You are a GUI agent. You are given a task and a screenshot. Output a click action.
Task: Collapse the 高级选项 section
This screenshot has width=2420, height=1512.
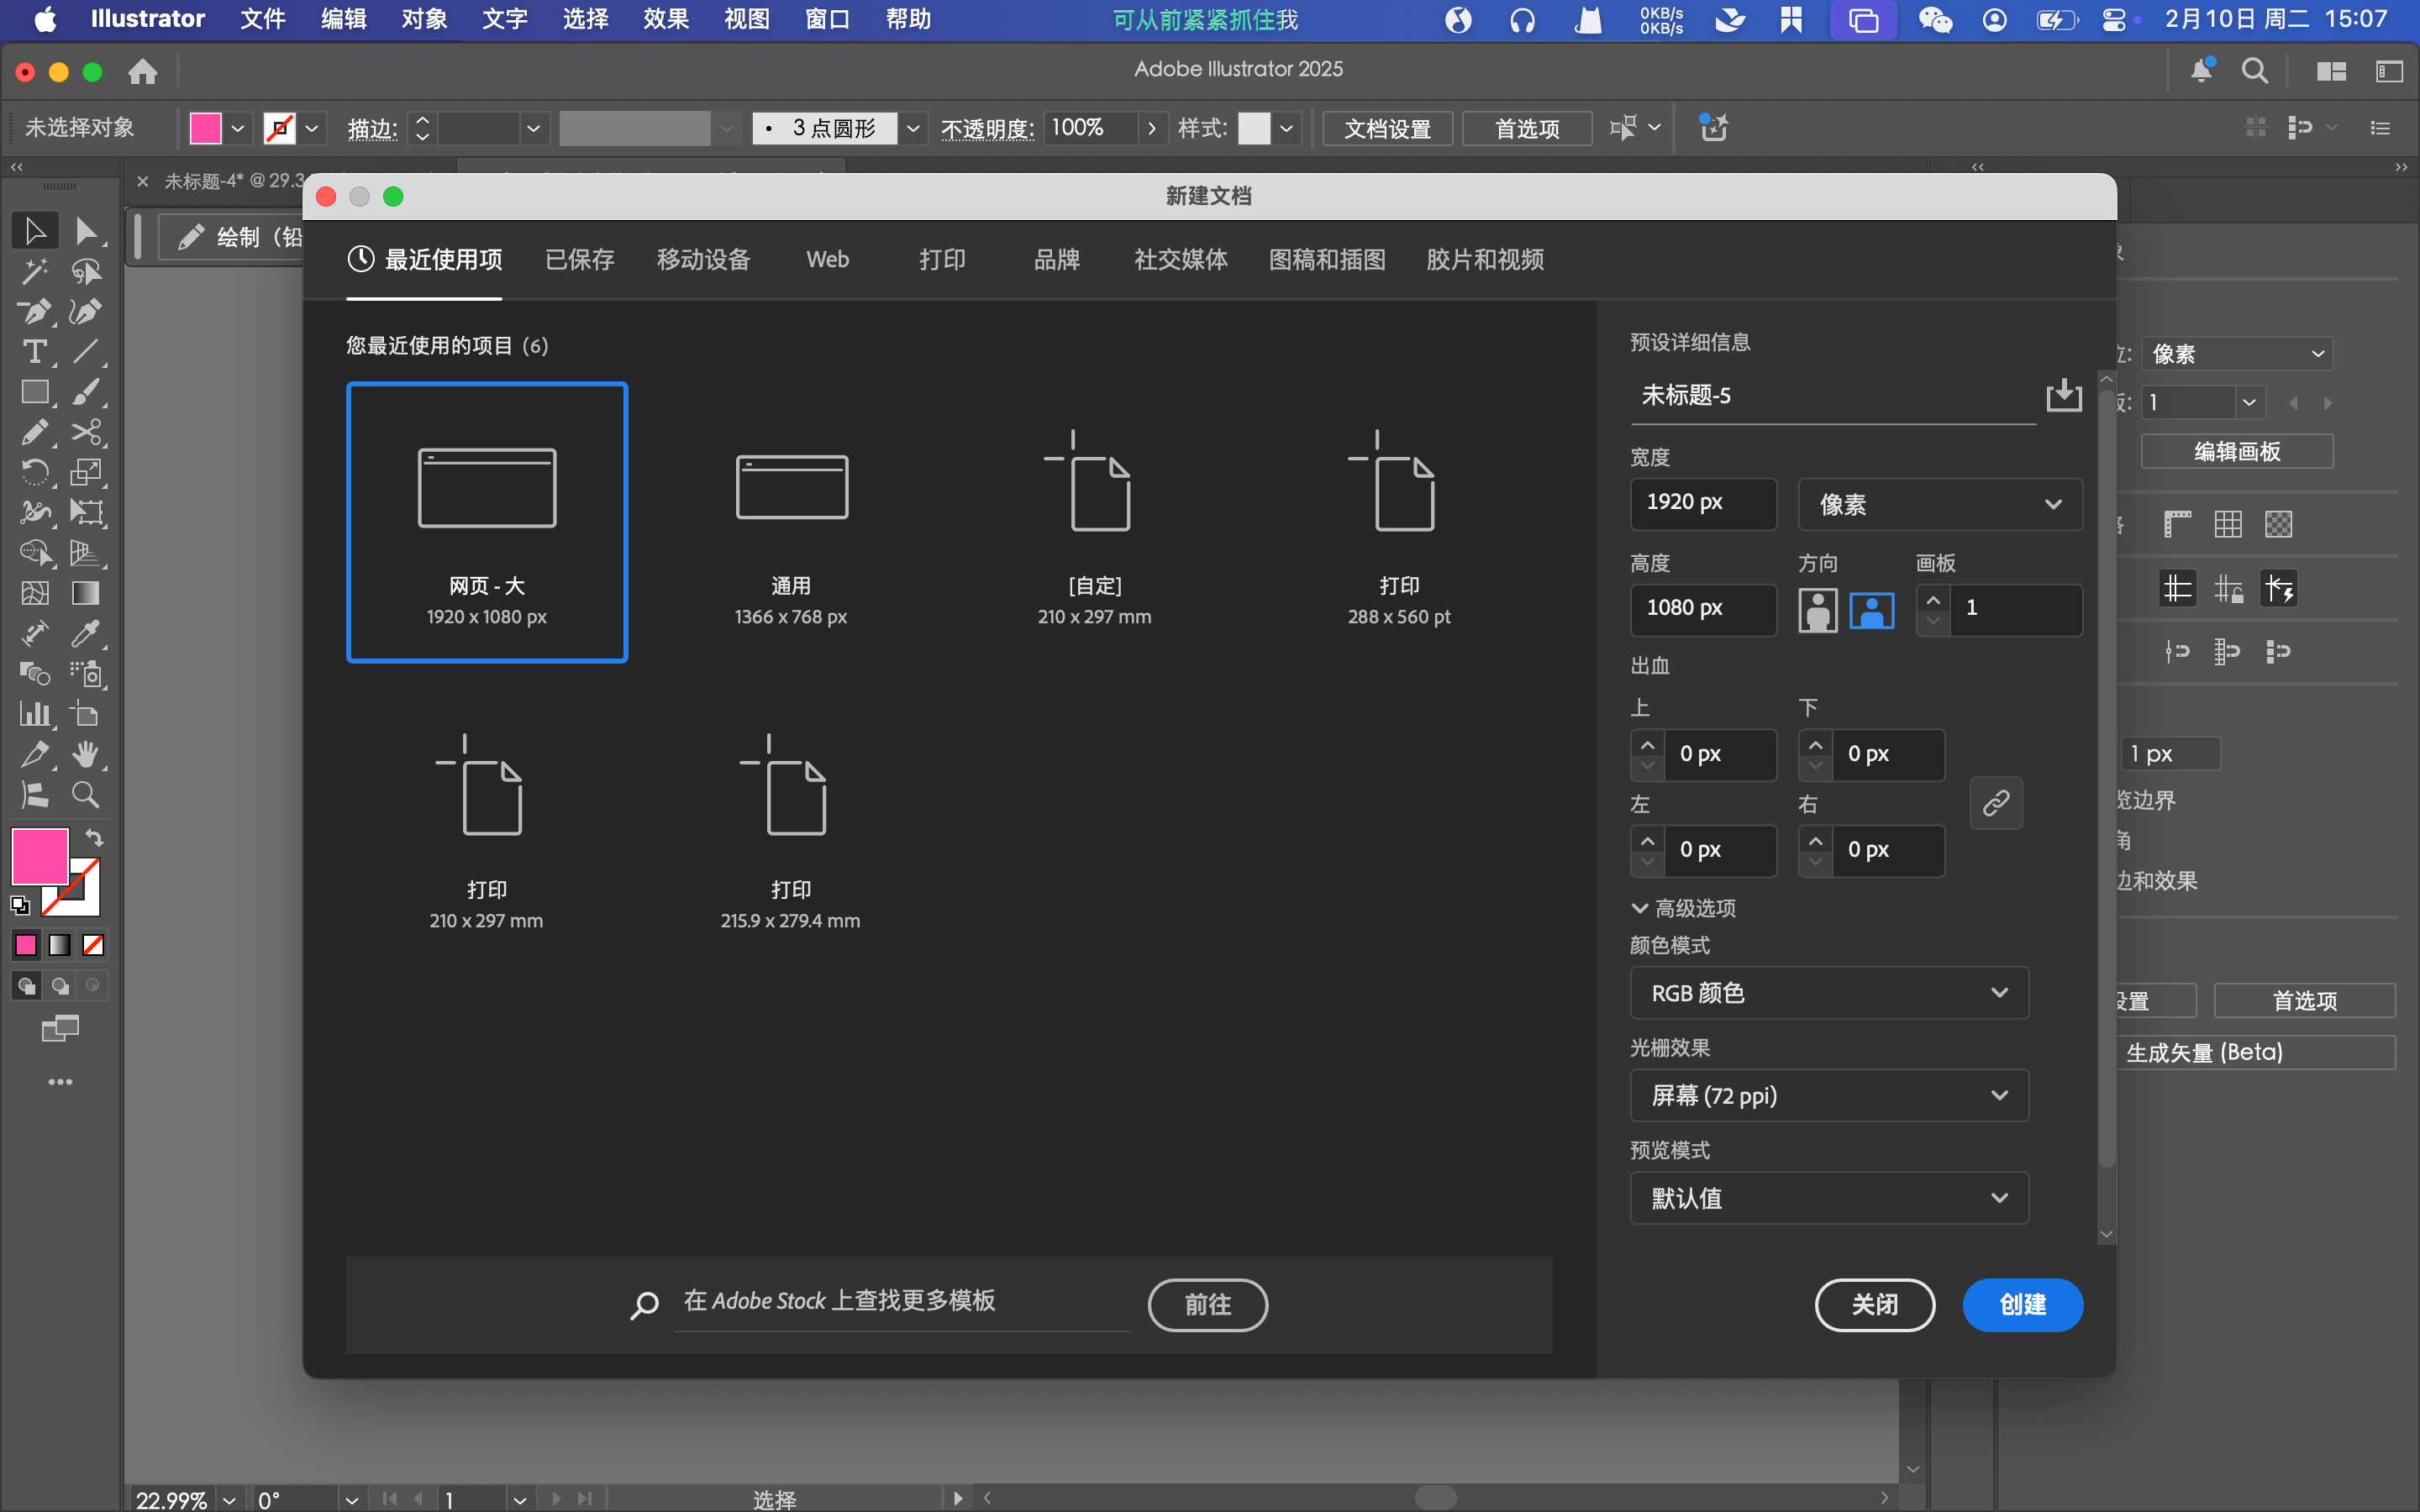pyautogui.click(x=1683, y=908)
